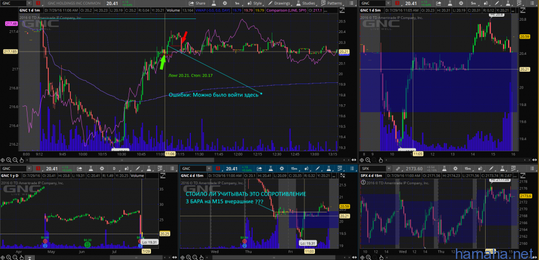The image size is (539, 260).
Task: Select hand pointer tool under 1m chart
Action: pos(21,160)
